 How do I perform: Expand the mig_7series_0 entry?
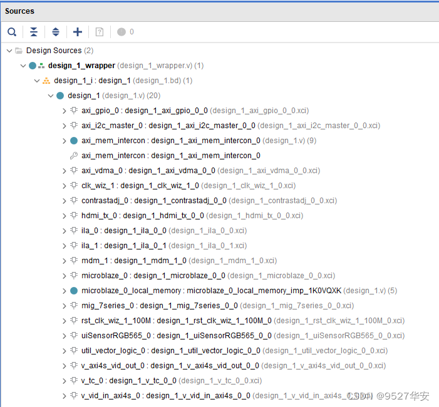pos(64,306)
